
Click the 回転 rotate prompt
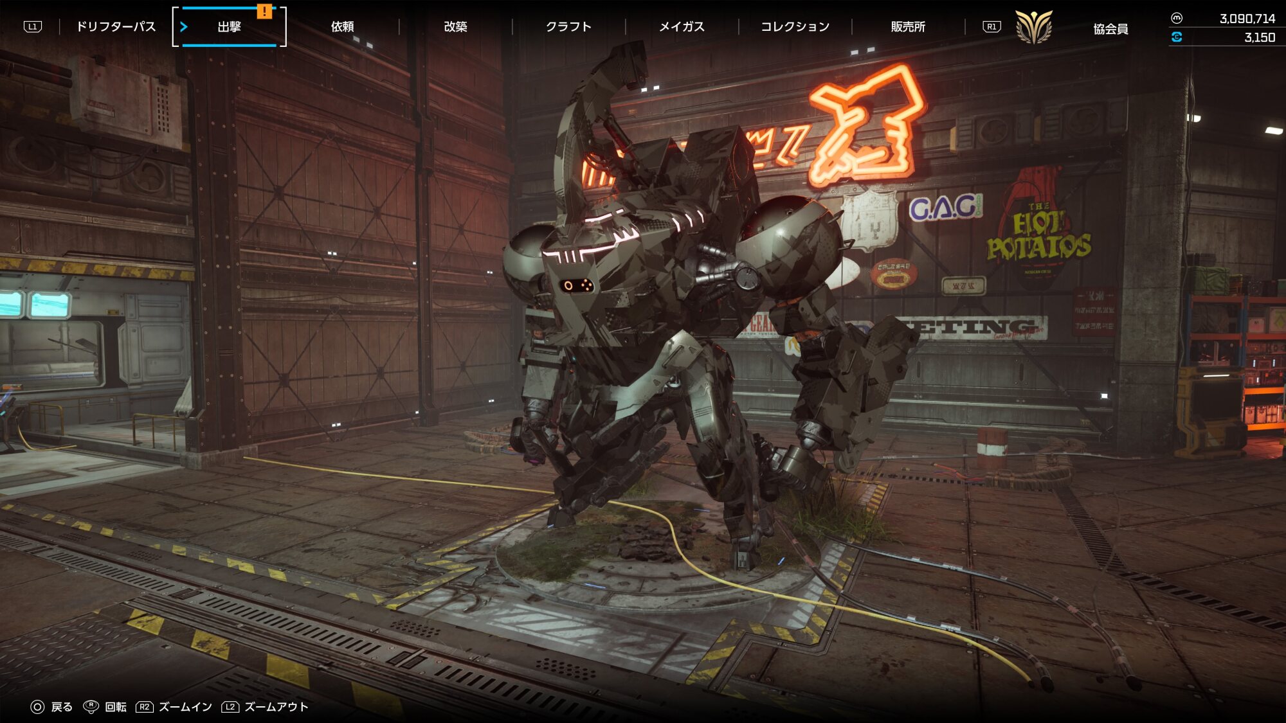coord(116,707)
